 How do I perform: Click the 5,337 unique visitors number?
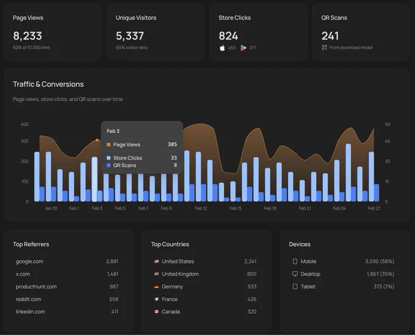coord(129,36)
